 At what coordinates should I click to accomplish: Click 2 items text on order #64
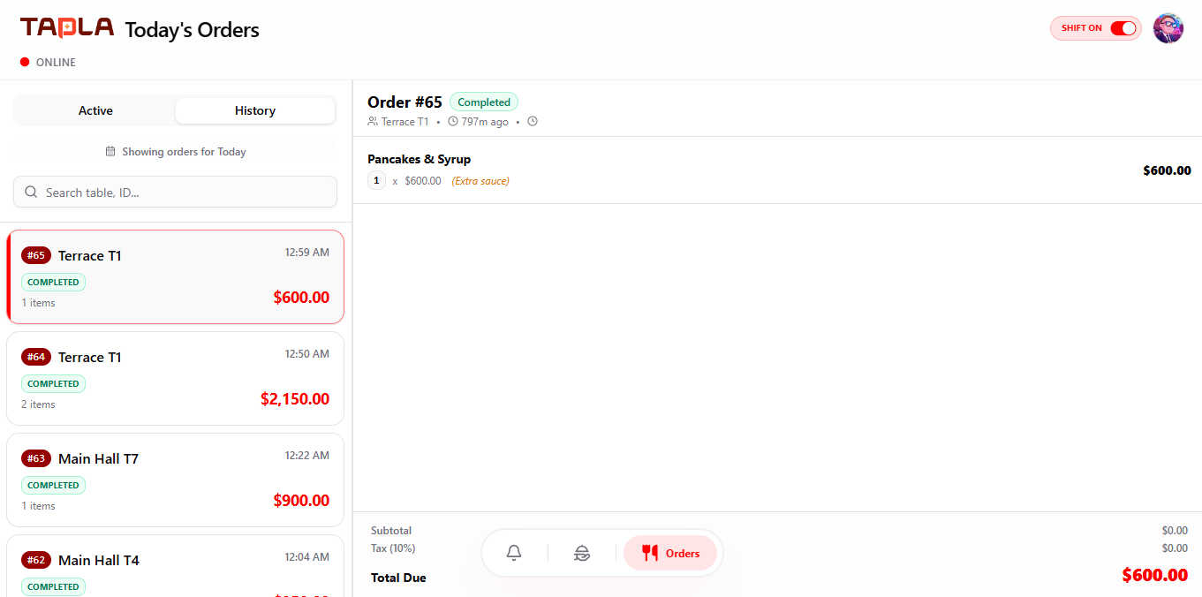[39, 404]
